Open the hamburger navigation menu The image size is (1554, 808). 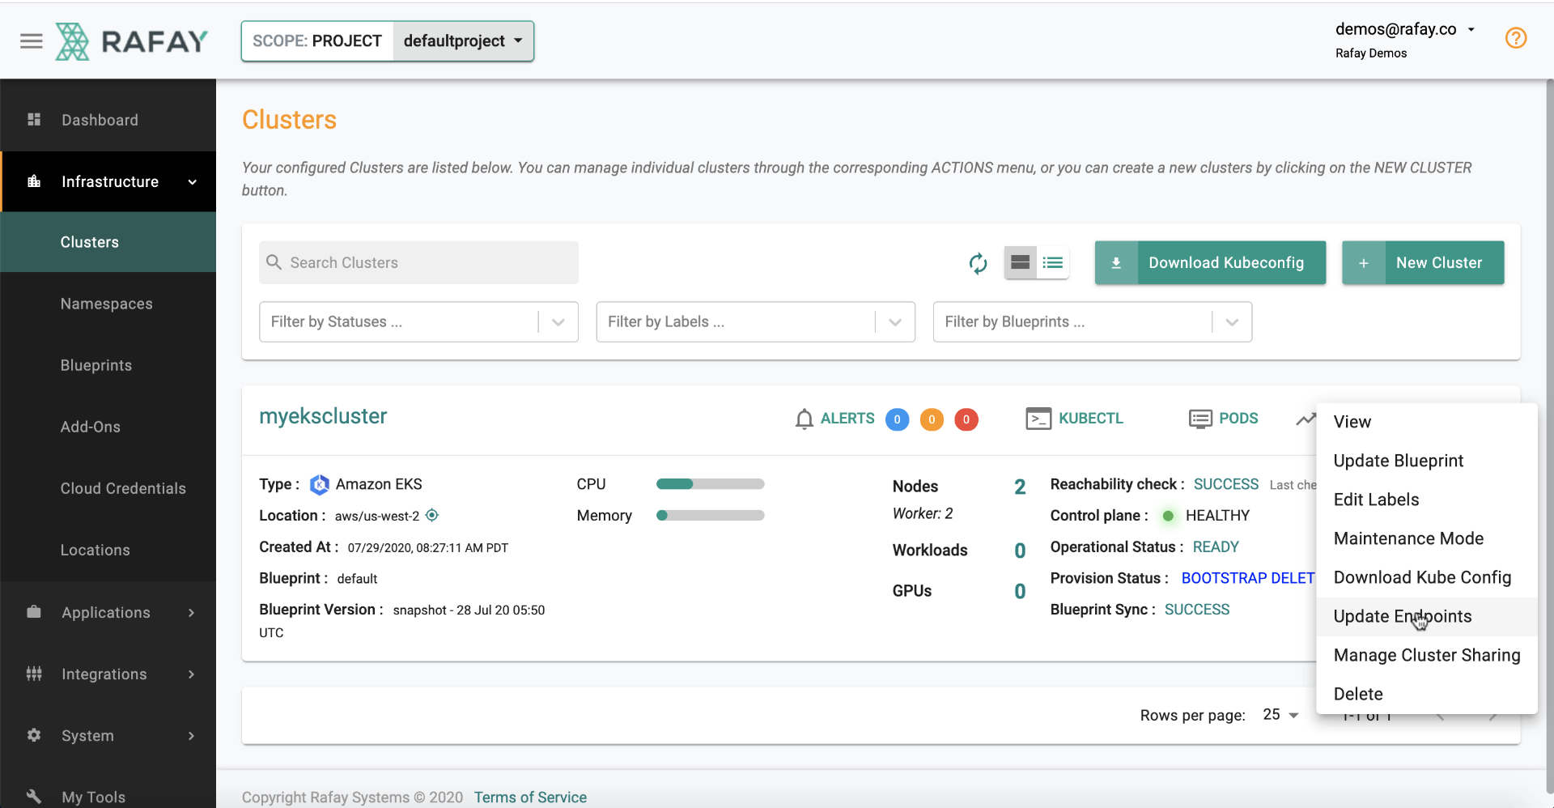coord(32,40)
